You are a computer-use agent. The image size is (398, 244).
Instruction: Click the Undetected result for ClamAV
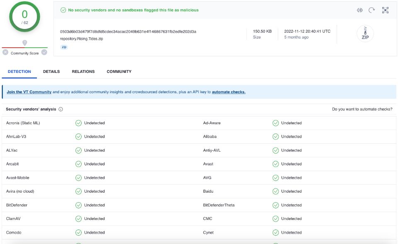tap(95, 219)
